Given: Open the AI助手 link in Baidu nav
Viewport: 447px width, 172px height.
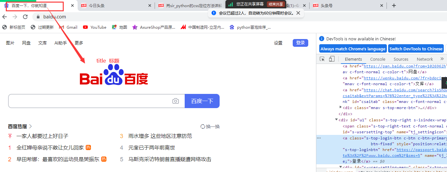Looking at the screenshot, I should click(x=61, y=43).
